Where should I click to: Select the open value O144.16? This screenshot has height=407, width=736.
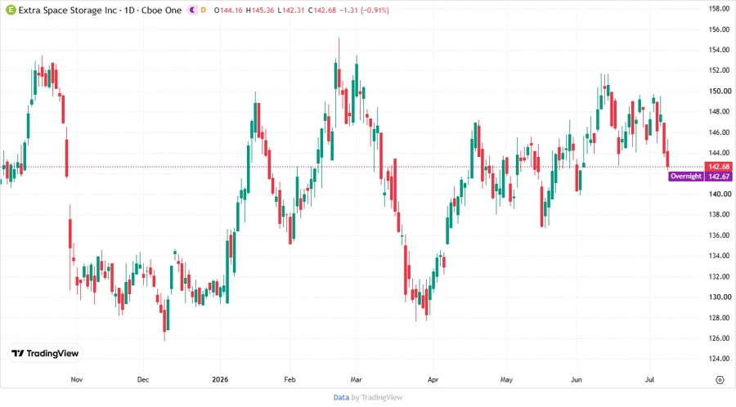tap(228, 11)
